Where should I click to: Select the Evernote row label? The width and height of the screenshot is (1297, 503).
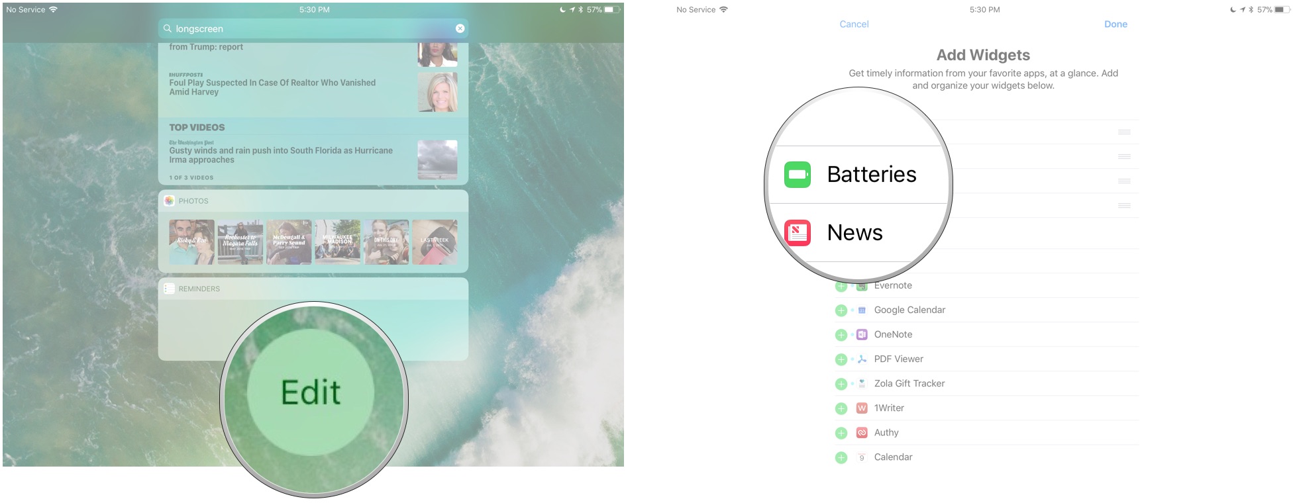[x=893, y=285]
